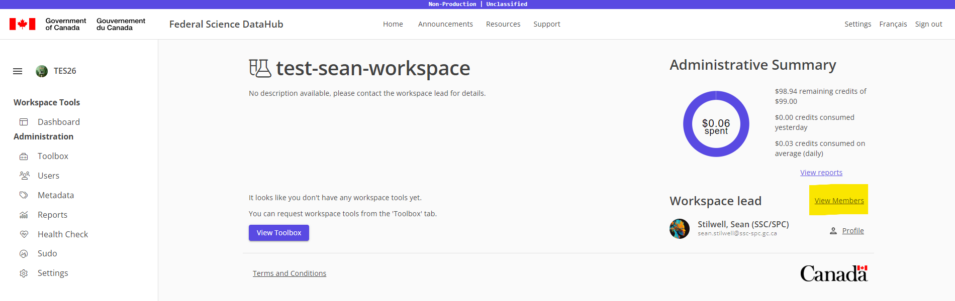Click the Metadata tag icon

[x=24, y=195]
